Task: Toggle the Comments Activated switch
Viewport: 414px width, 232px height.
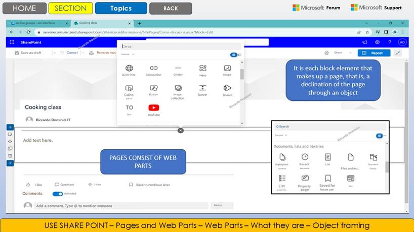Action: tap(57, 194)
